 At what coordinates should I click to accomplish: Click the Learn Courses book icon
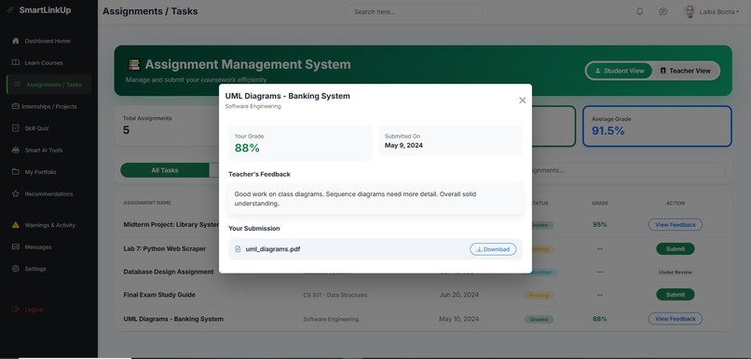tap(16, 62)
